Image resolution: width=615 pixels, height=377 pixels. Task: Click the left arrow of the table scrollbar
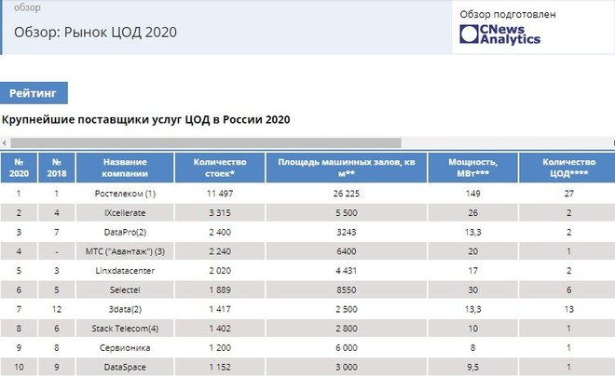4,142
